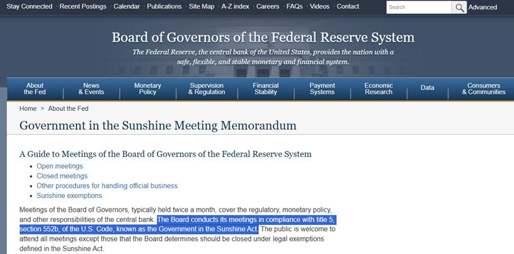Focus the Search input field
This screenshot has width=514, height=254.
click(419, 7)
